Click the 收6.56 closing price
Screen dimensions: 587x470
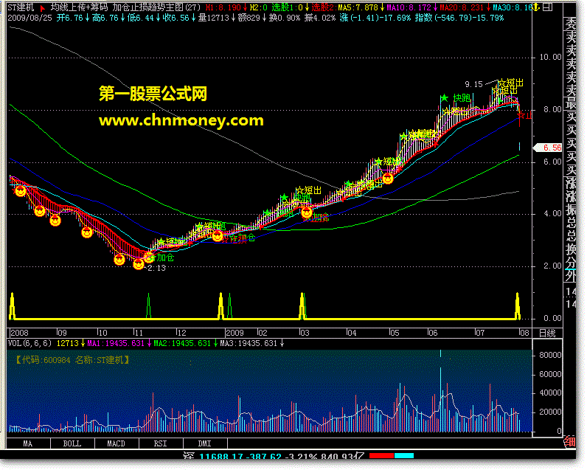point(176,18)
